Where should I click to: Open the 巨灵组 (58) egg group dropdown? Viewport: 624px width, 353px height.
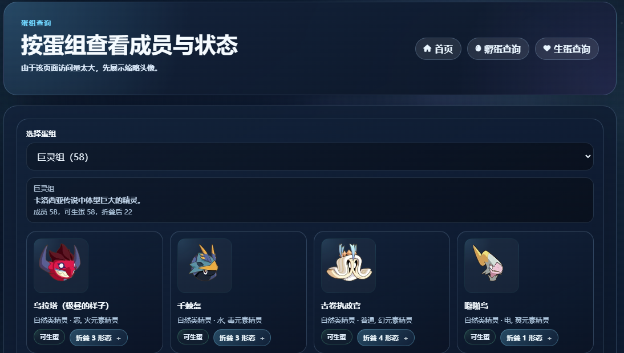tap(310, 157)
